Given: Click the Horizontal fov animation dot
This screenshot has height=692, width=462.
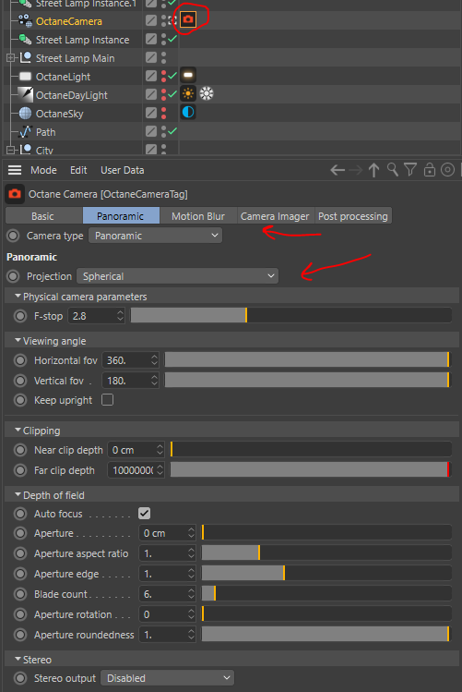Looking at the screenshot, I should 20,360.
